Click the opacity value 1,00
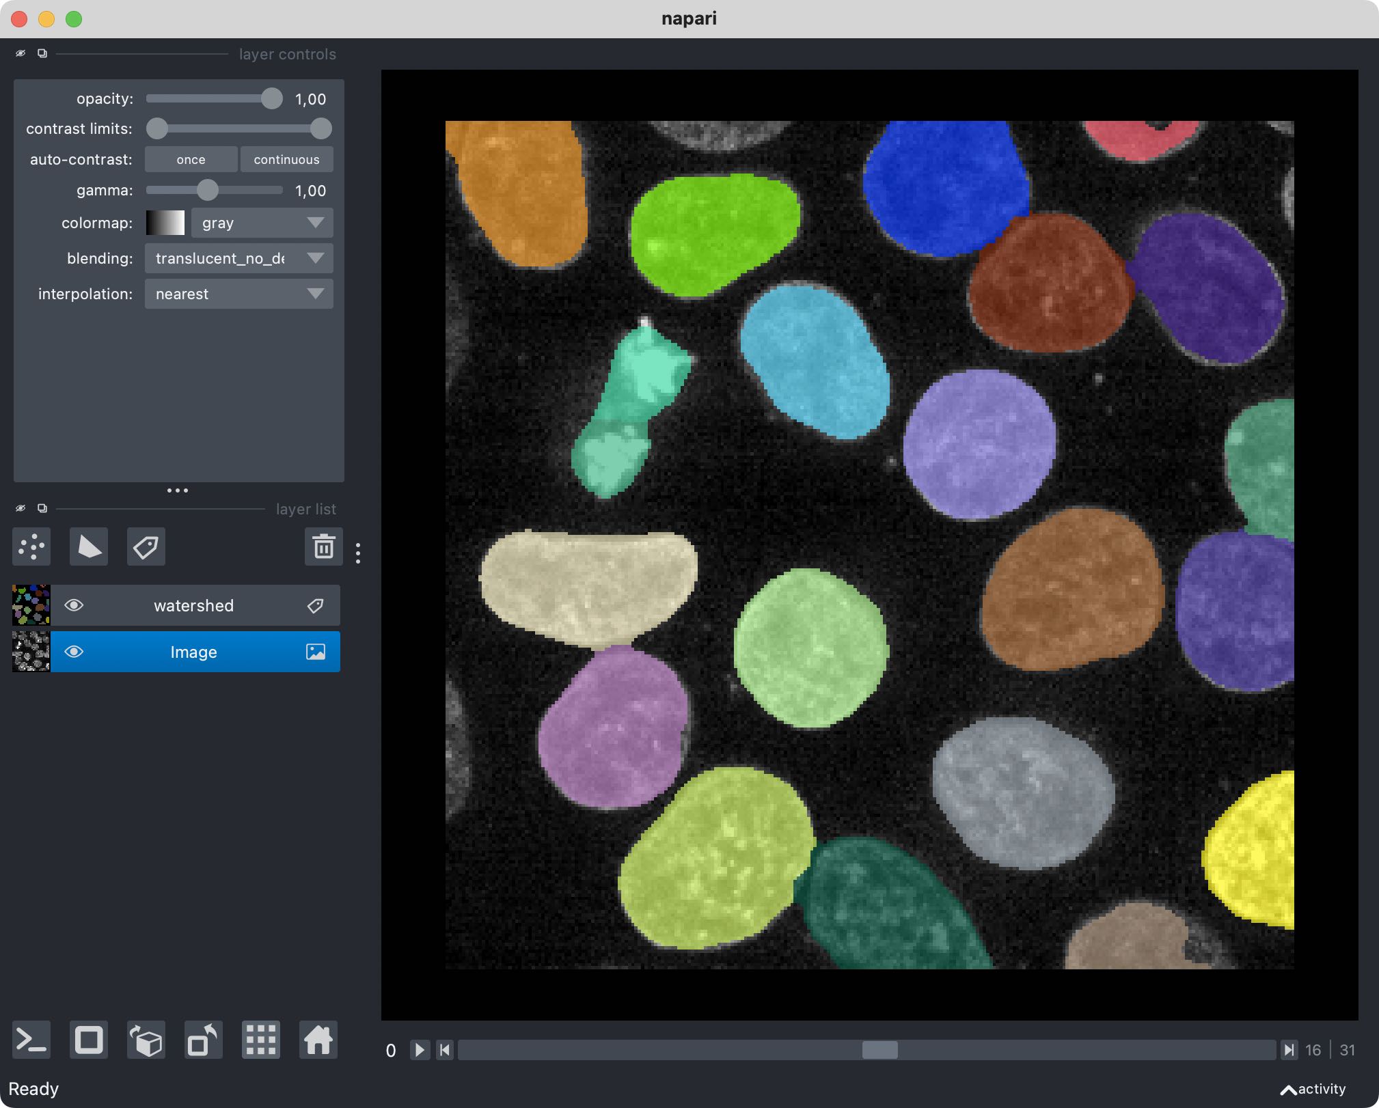Viewport: 1379px width, 1108px height. 310,99
